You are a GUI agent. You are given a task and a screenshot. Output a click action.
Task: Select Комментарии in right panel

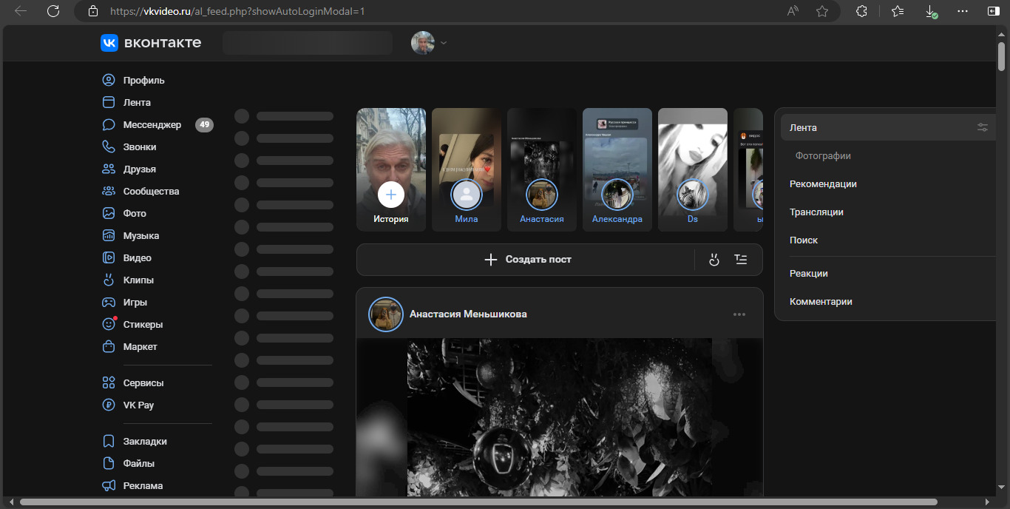click(x=821, y=302)
